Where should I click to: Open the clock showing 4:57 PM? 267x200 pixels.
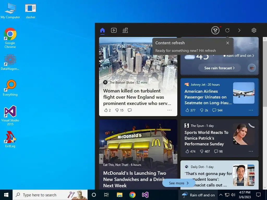click(245, 195)
